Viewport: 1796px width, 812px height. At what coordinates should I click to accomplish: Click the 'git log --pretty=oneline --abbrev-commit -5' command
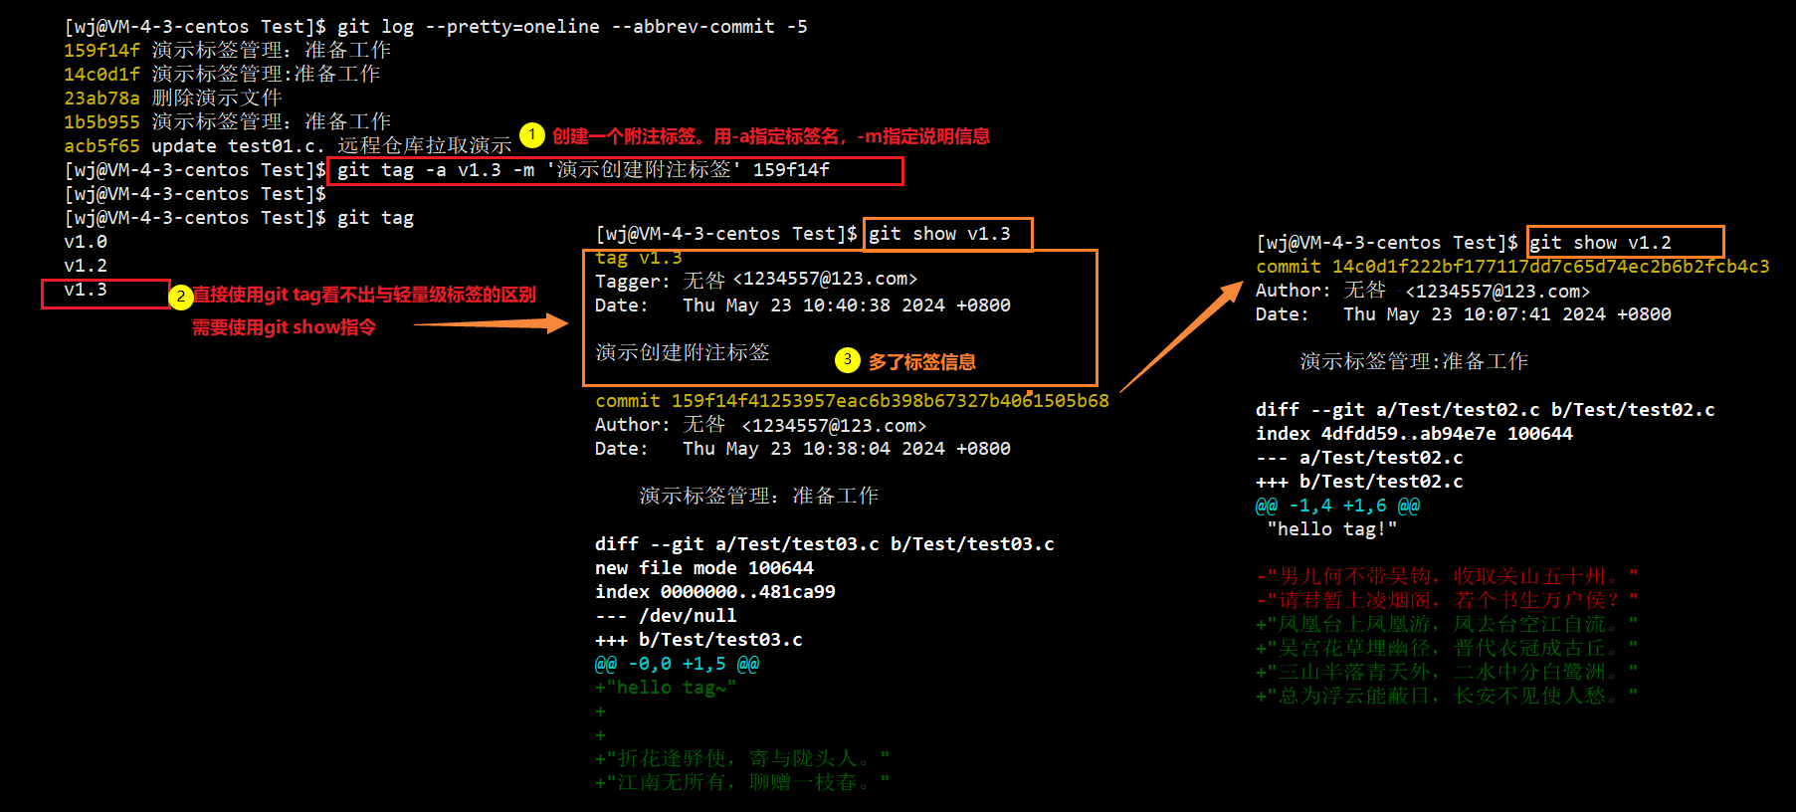(x=572, y=27)
